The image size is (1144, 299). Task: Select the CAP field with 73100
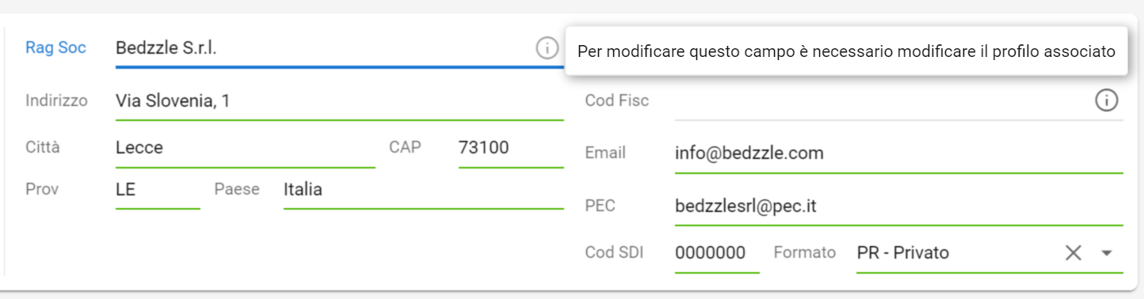[511, 148]
